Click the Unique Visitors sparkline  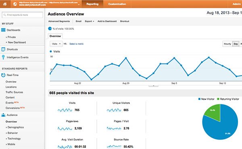[114, 110]
